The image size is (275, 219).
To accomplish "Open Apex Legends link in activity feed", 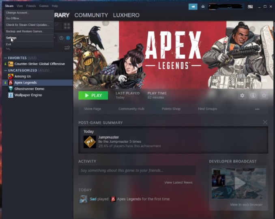I will [129, 199].
